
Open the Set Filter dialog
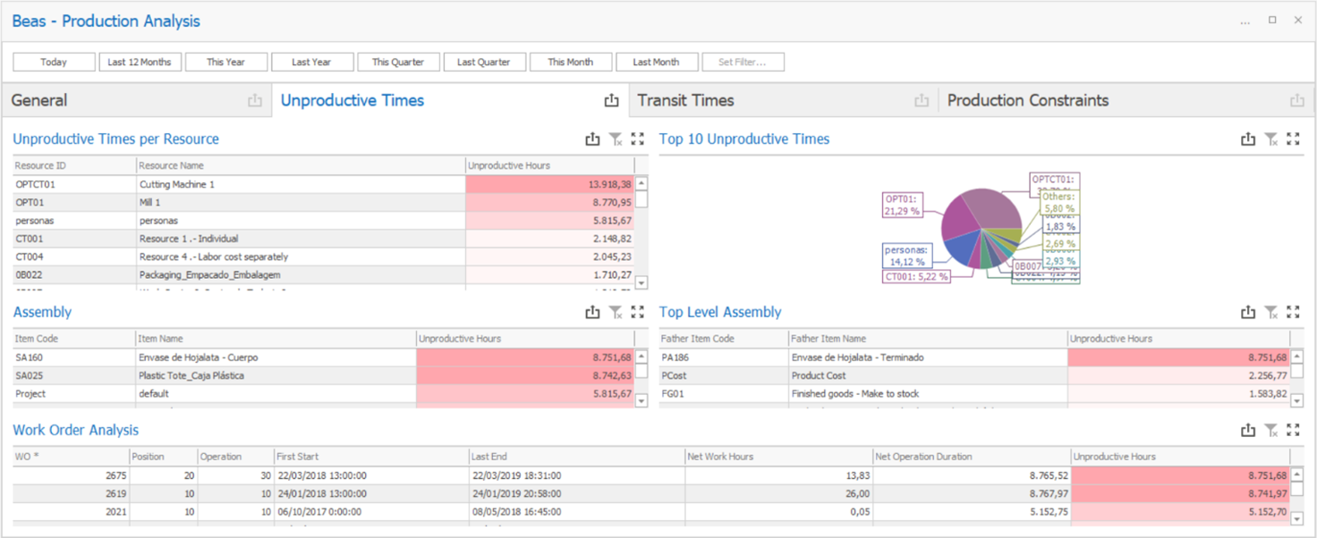(743, 62)
